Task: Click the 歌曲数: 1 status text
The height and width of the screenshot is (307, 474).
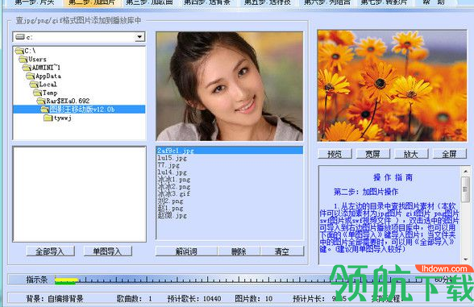Action: (134, 299)
